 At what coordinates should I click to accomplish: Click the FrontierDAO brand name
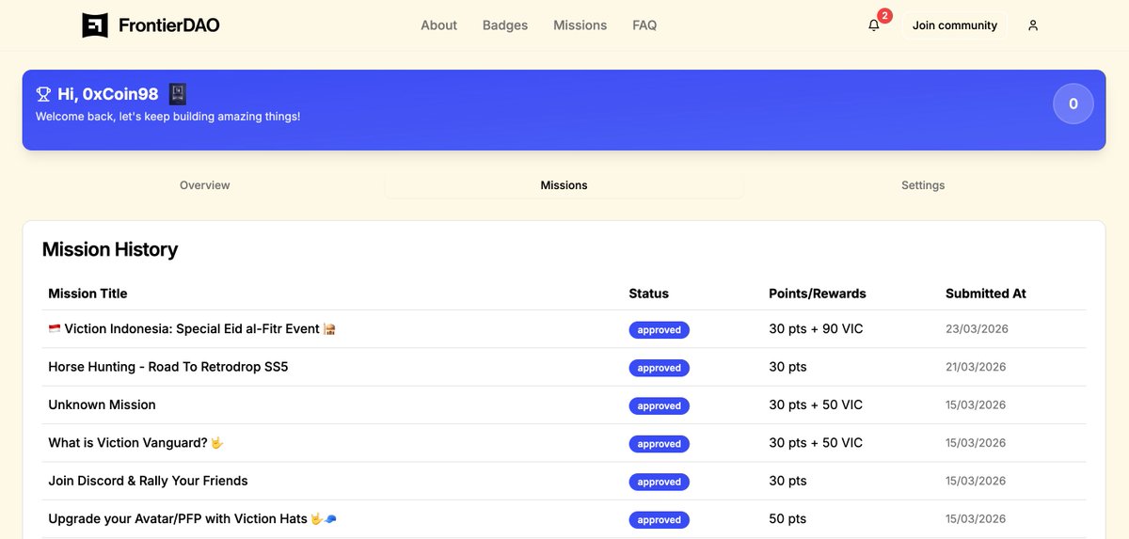point(169,25)
